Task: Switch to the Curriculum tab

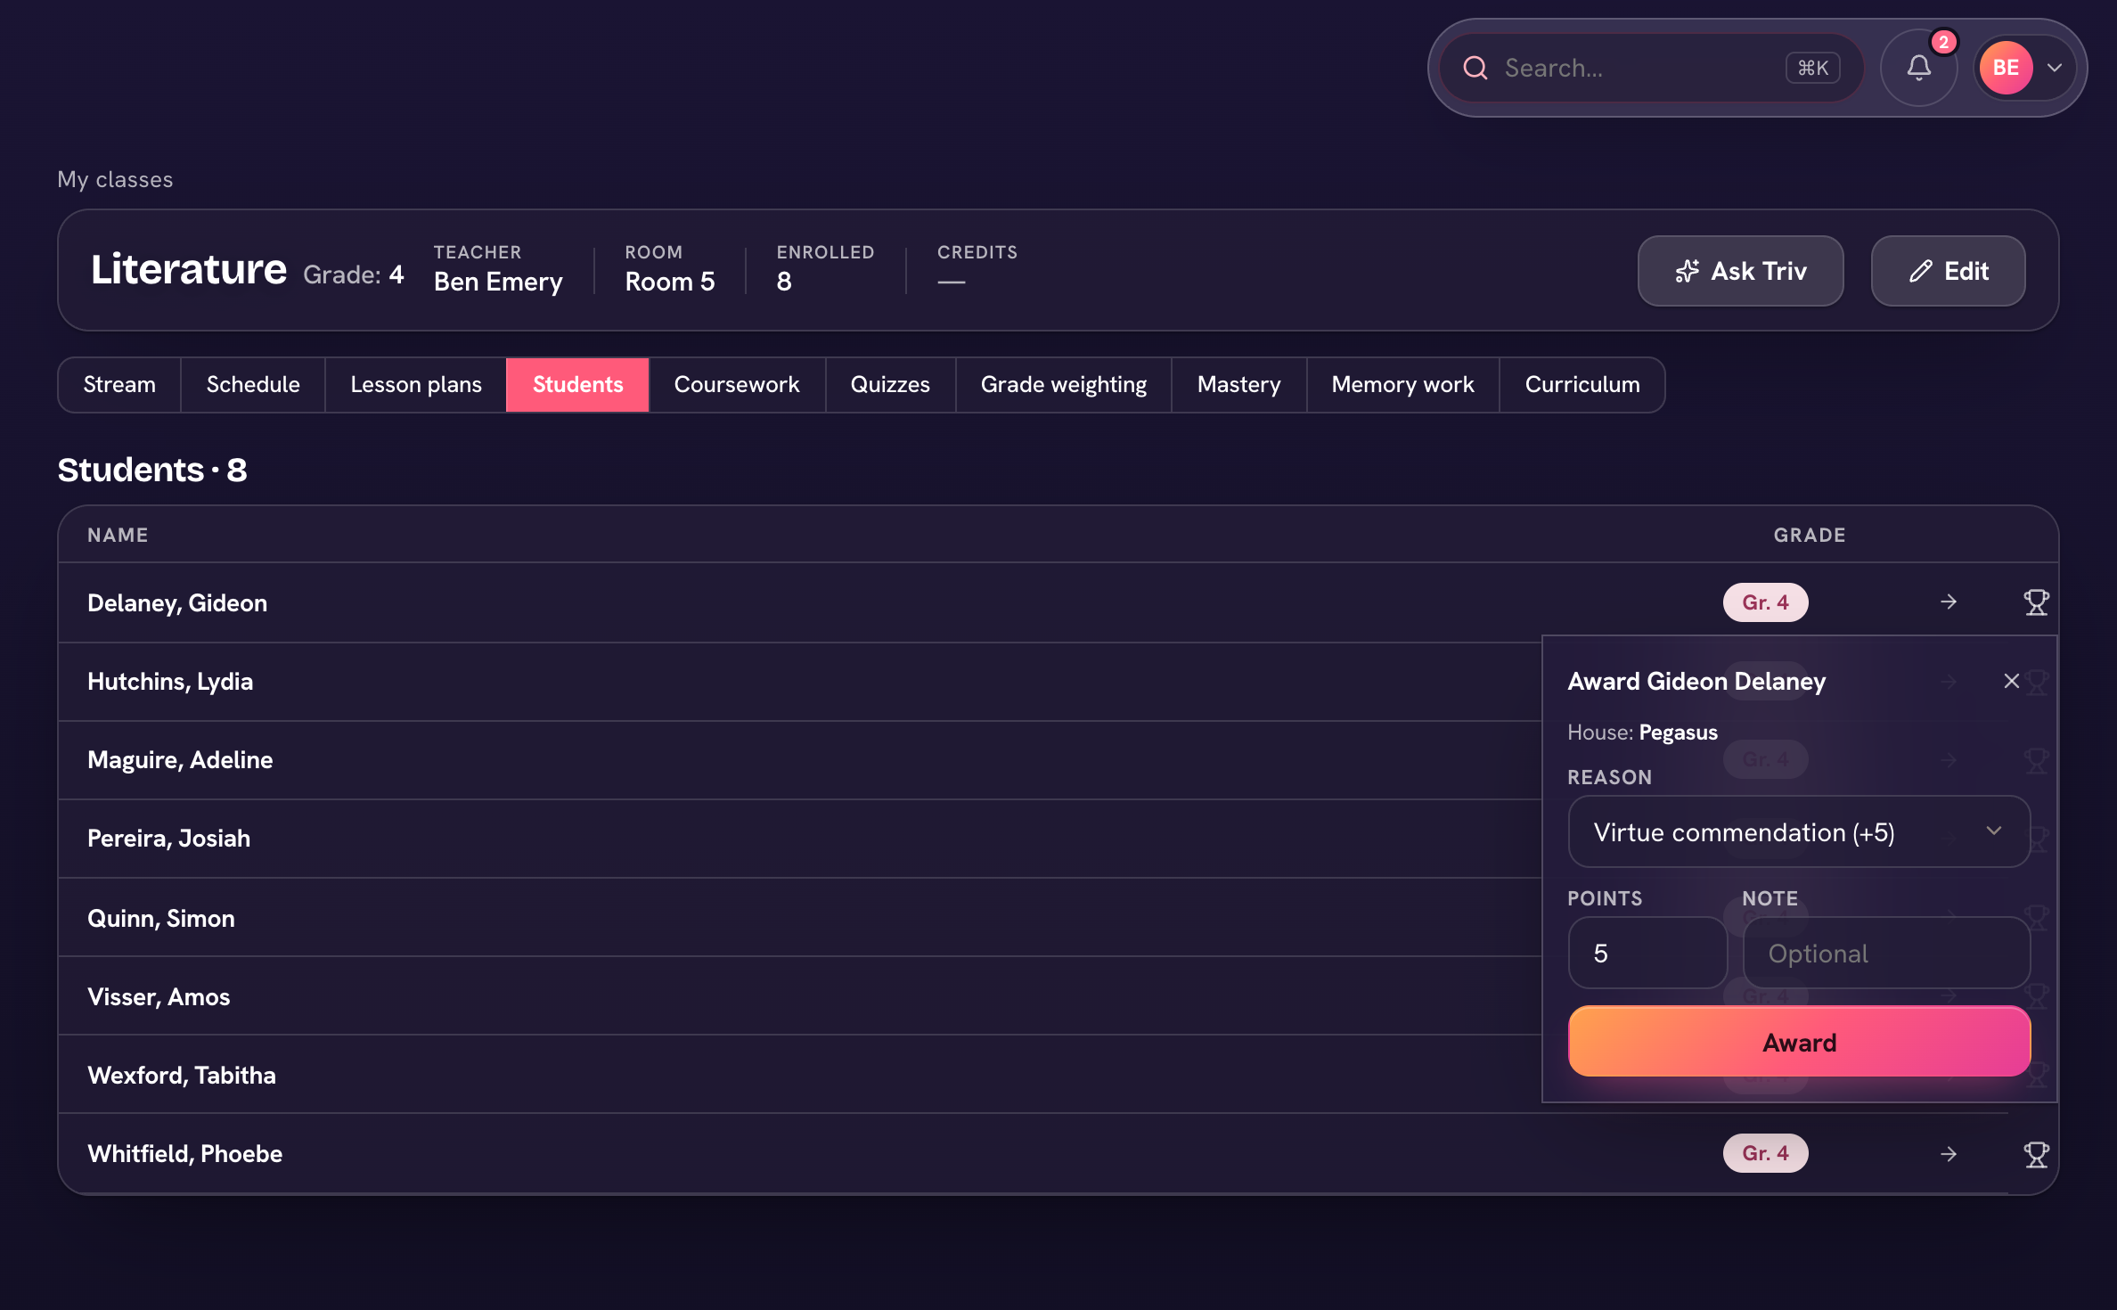Action: tap(1582, 385)
